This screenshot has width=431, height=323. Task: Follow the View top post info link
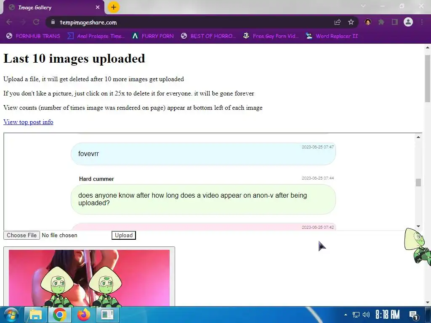(28, 122)
